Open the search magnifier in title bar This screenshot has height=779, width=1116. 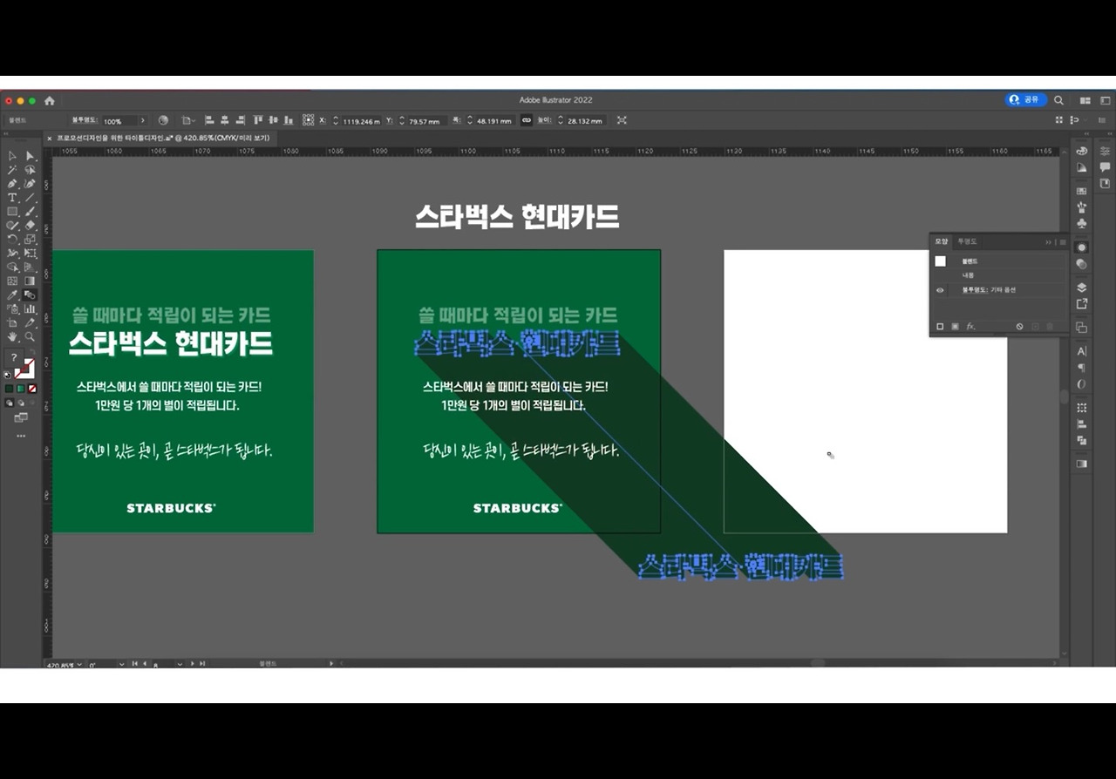tap(1058, 100)
